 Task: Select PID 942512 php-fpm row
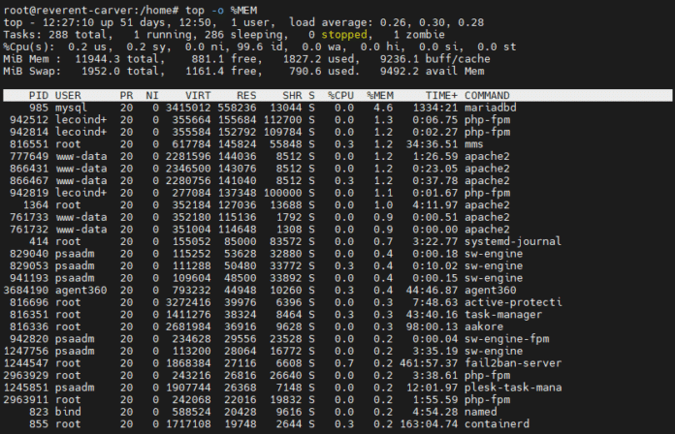coord(337,119)
